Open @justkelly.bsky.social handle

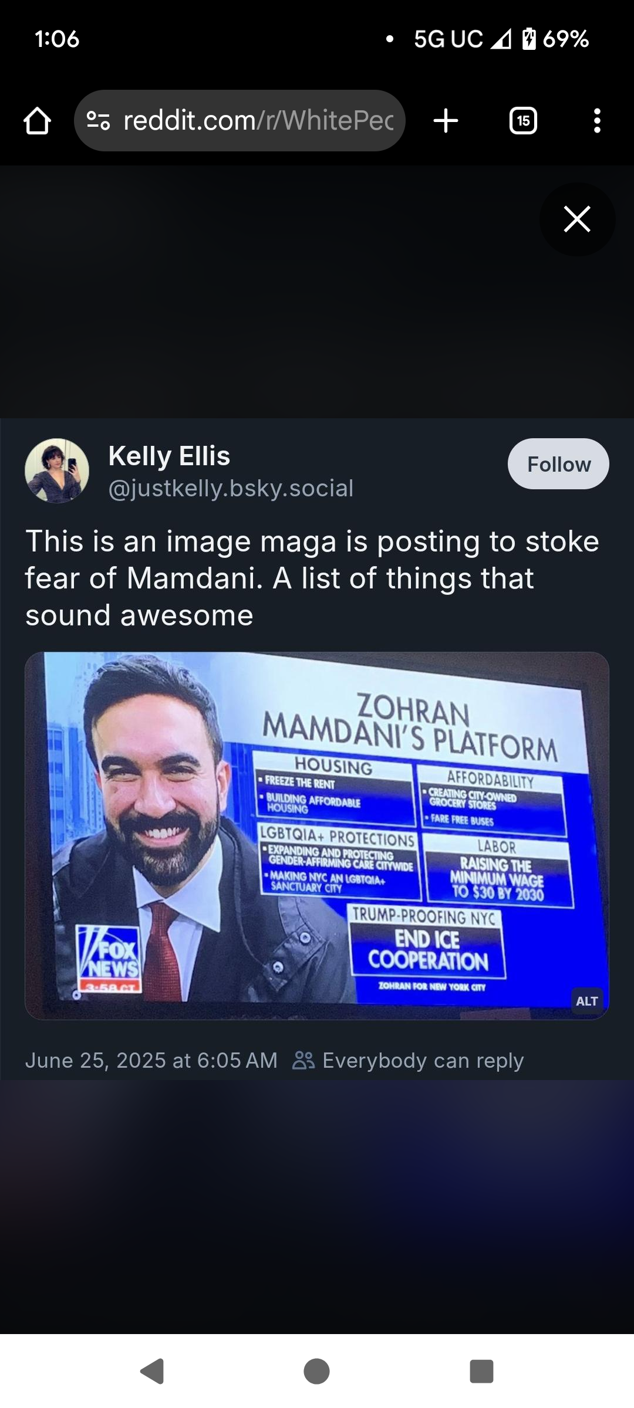tap(231, 488)
